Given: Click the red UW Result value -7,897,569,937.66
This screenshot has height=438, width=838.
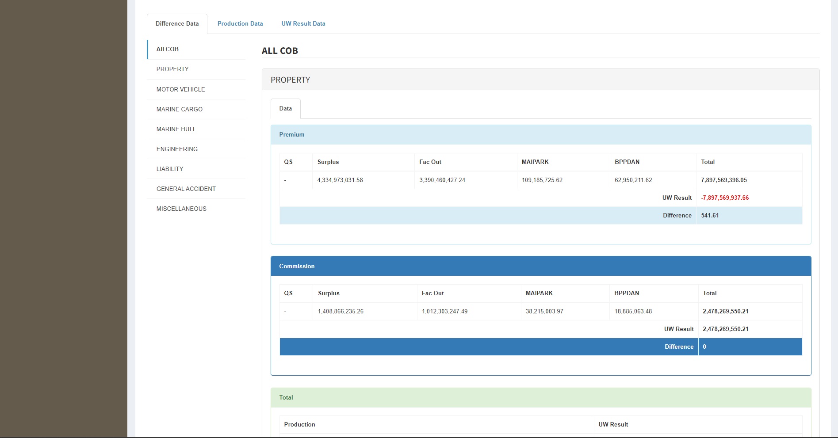Looking at the screenshot, I should click(725, 198).
